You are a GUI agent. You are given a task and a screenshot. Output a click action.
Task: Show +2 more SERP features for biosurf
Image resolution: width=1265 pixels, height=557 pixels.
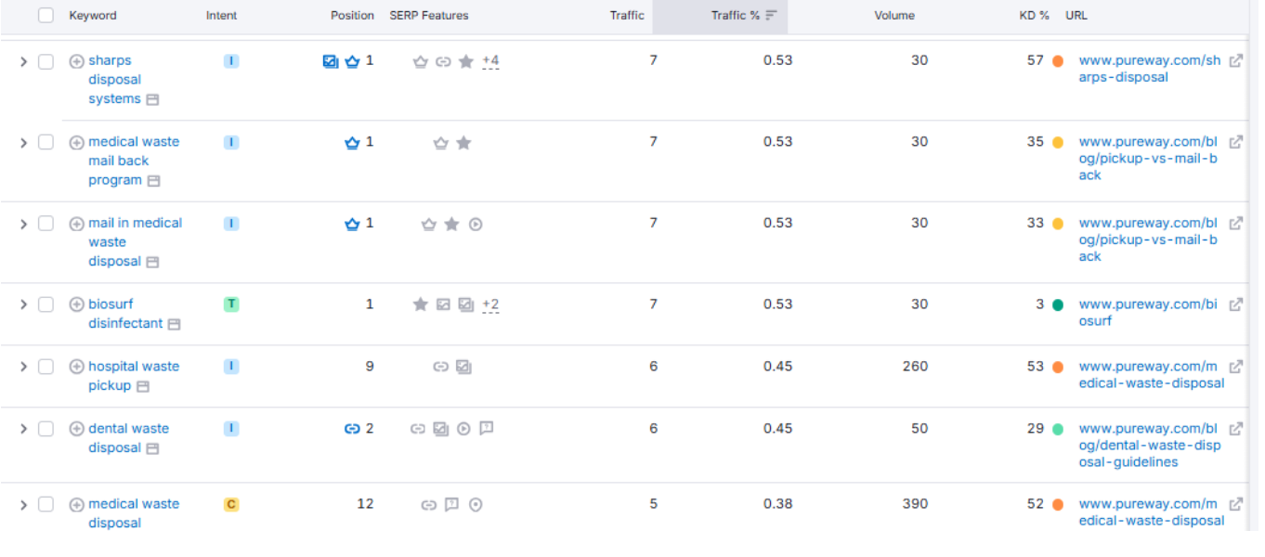click(x=490, y=304)
